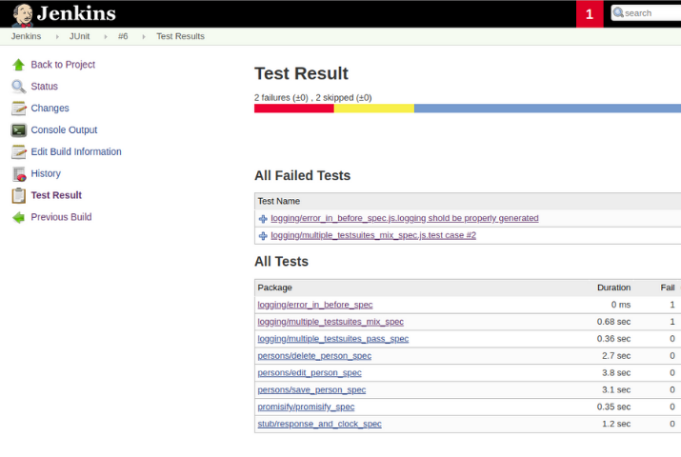681x457 pixels.
Task: Expand the multiple_testsuites_mix_spec failed test details
Action: (263, 235)
